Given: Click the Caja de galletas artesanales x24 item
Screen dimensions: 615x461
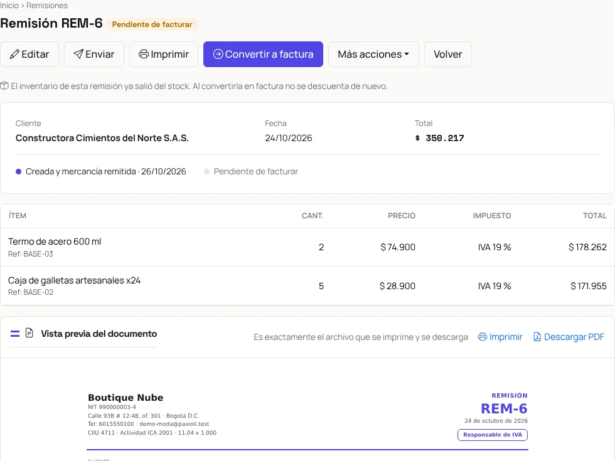Looking at the screenshot, I should 74,280.
